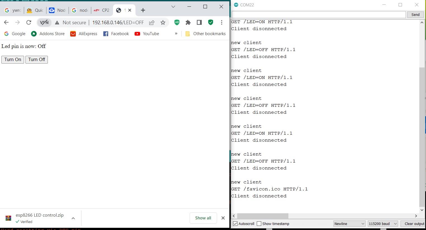Open Chrome's three-dot menu
This screenshot has height=230, width=426.
(222, 23)
